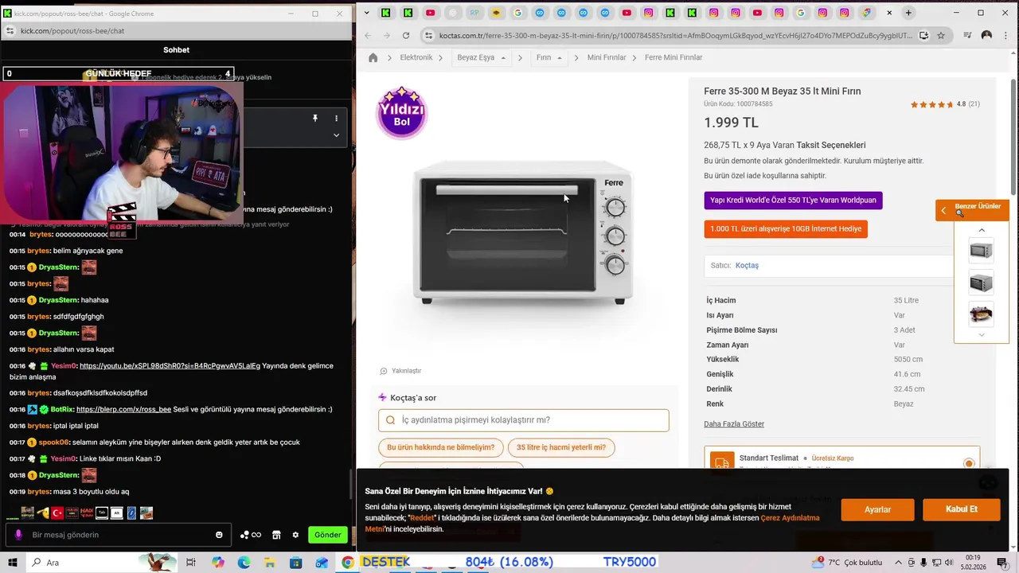Expand the Fırın breadcrumb dropdown
This screenshot has height=573, width=1019.
560,58
